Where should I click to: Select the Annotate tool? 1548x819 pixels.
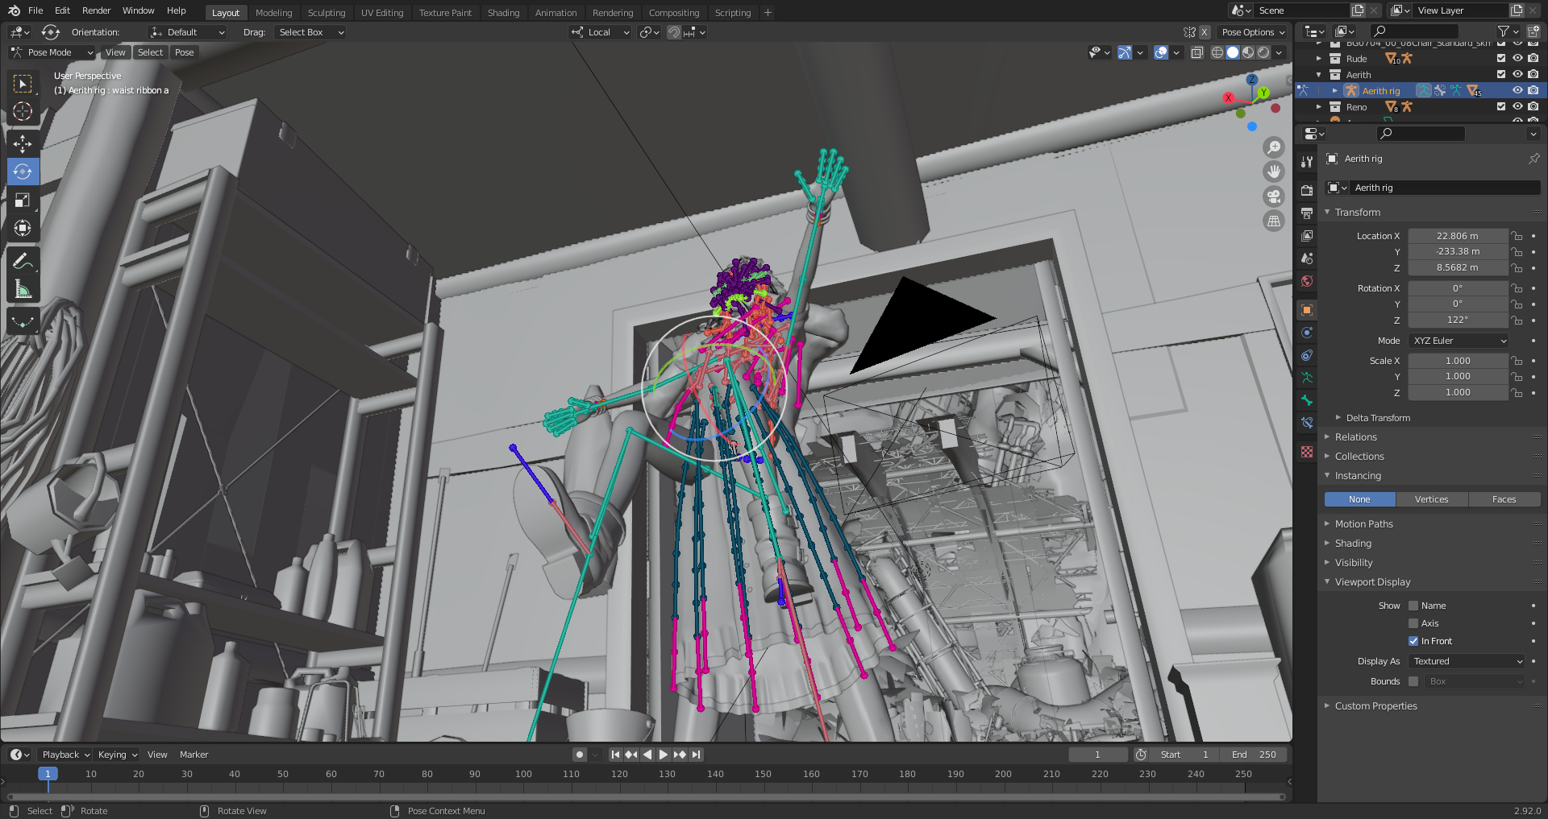point(23,261)
